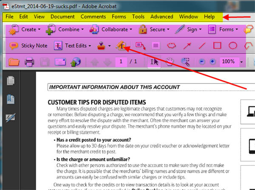Open the File menu
Viewport: 255px width, 190px height.
click(x=9, y=17)
